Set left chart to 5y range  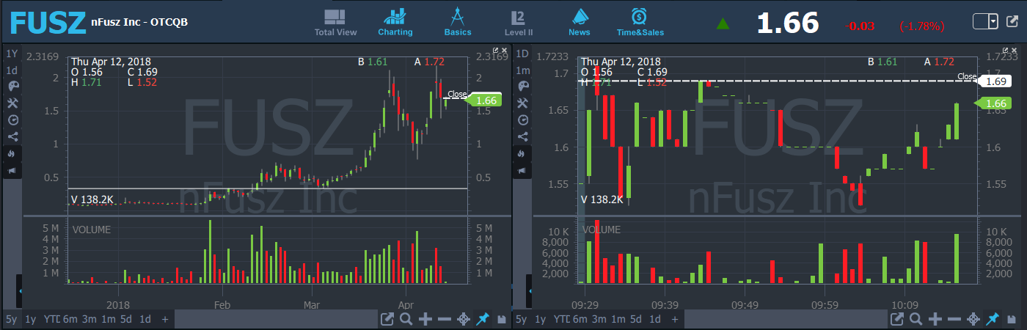point(11,319)
